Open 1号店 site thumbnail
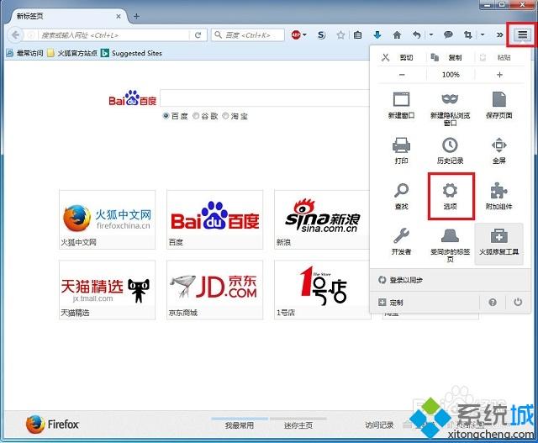 pyautogui.click(x=322, y=290)
